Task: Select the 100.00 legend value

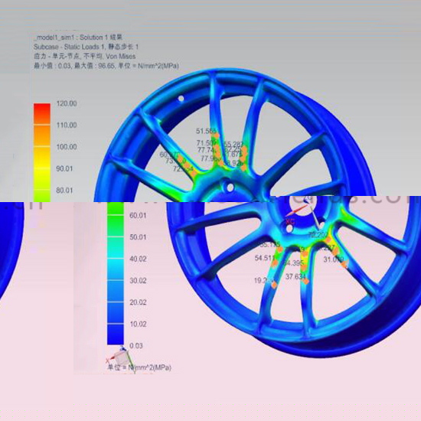Action: (67, 147)
